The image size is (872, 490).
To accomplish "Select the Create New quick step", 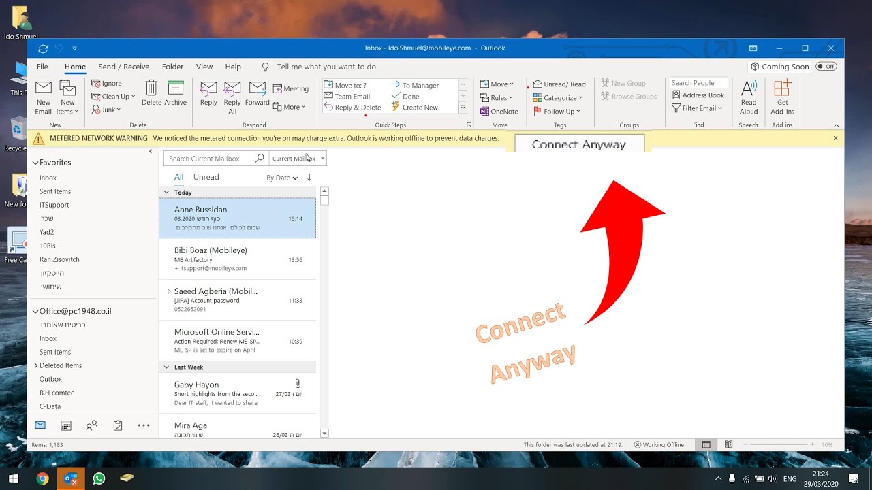I will pos(415,108).
